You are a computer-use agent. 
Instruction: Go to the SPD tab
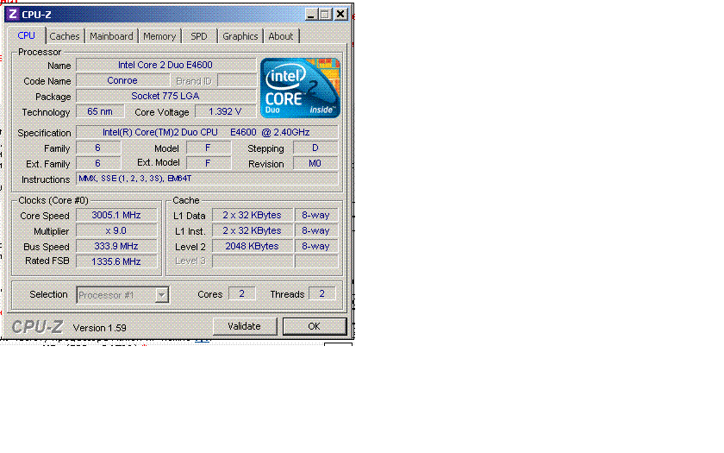[x=199, y=36]
